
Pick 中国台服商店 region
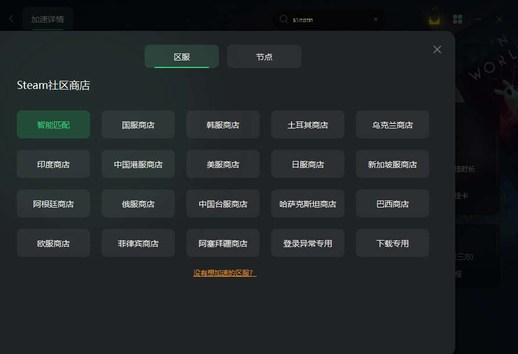coord(222,203)
